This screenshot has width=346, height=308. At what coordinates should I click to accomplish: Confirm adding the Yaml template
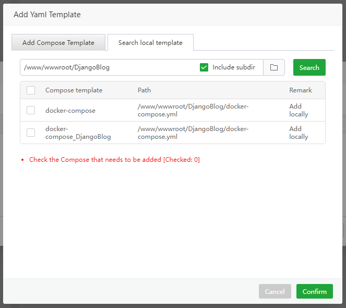(x=314, y=291)
